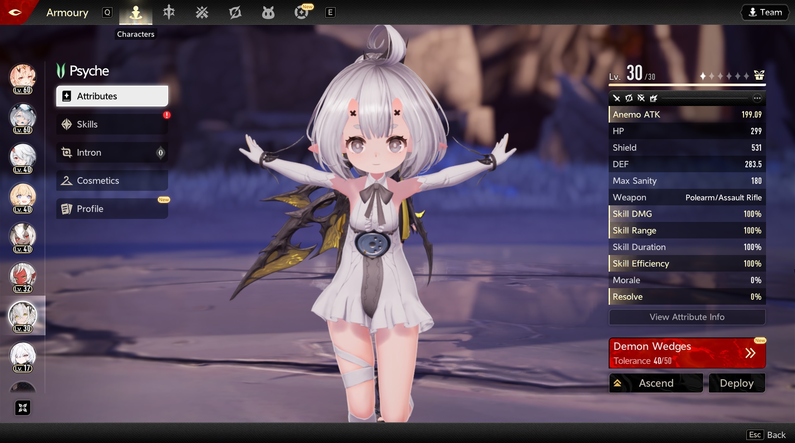
Task: Click the Skills red alert badge
Action: click(166, 115)
